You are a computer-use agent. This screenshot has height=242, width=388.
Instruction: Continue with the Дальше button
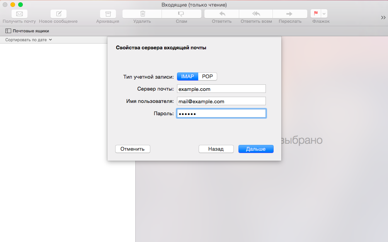coord(256,149)
